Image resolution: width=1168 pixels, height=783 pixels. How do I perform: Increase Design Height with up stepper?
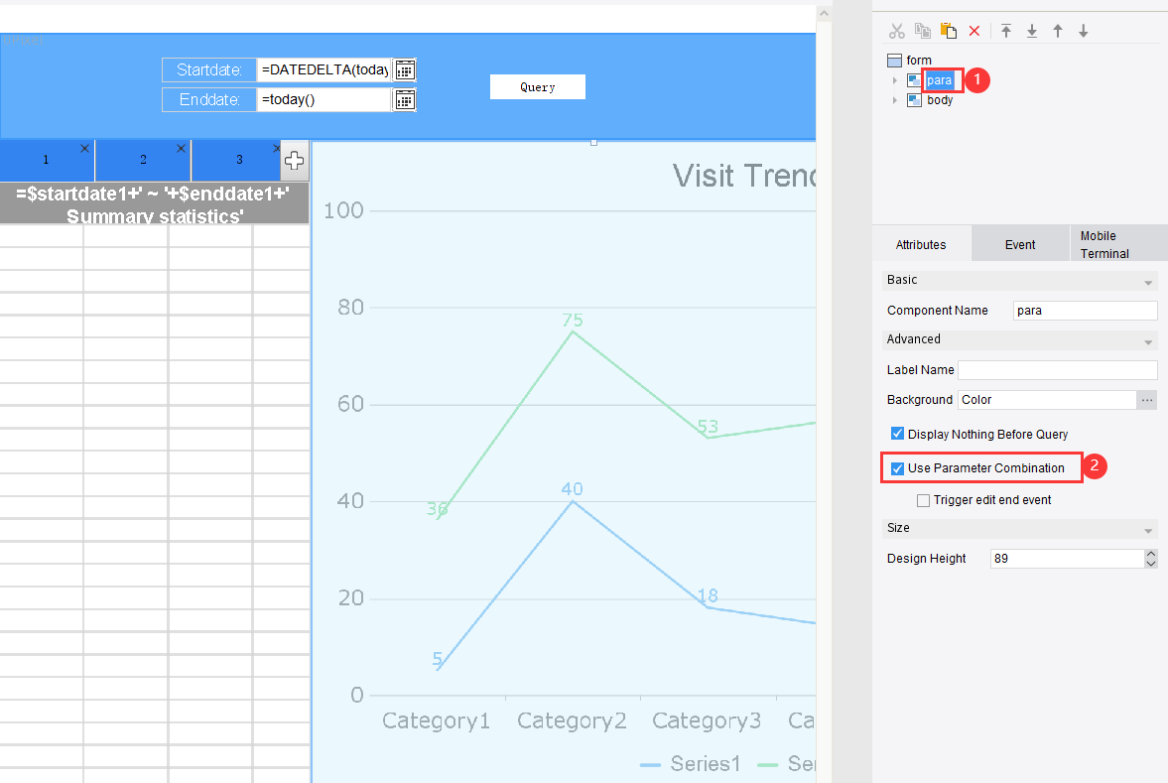[x=1151, y=554]
